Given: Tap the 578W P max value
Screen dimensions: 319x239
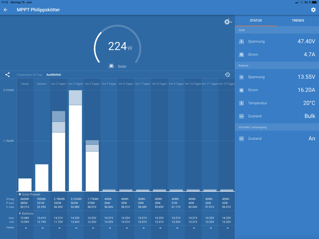Looking at the screenshot, I should (91, 203).
